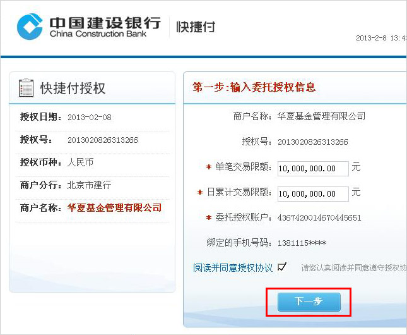Open the 阅读并同意授权协议 link
The height and width of the screenshot is (335, 407).
coord(233,267)
